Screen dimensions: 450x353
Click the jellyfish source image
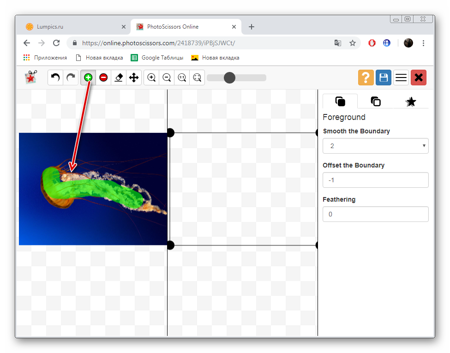(x=93, y=189)
